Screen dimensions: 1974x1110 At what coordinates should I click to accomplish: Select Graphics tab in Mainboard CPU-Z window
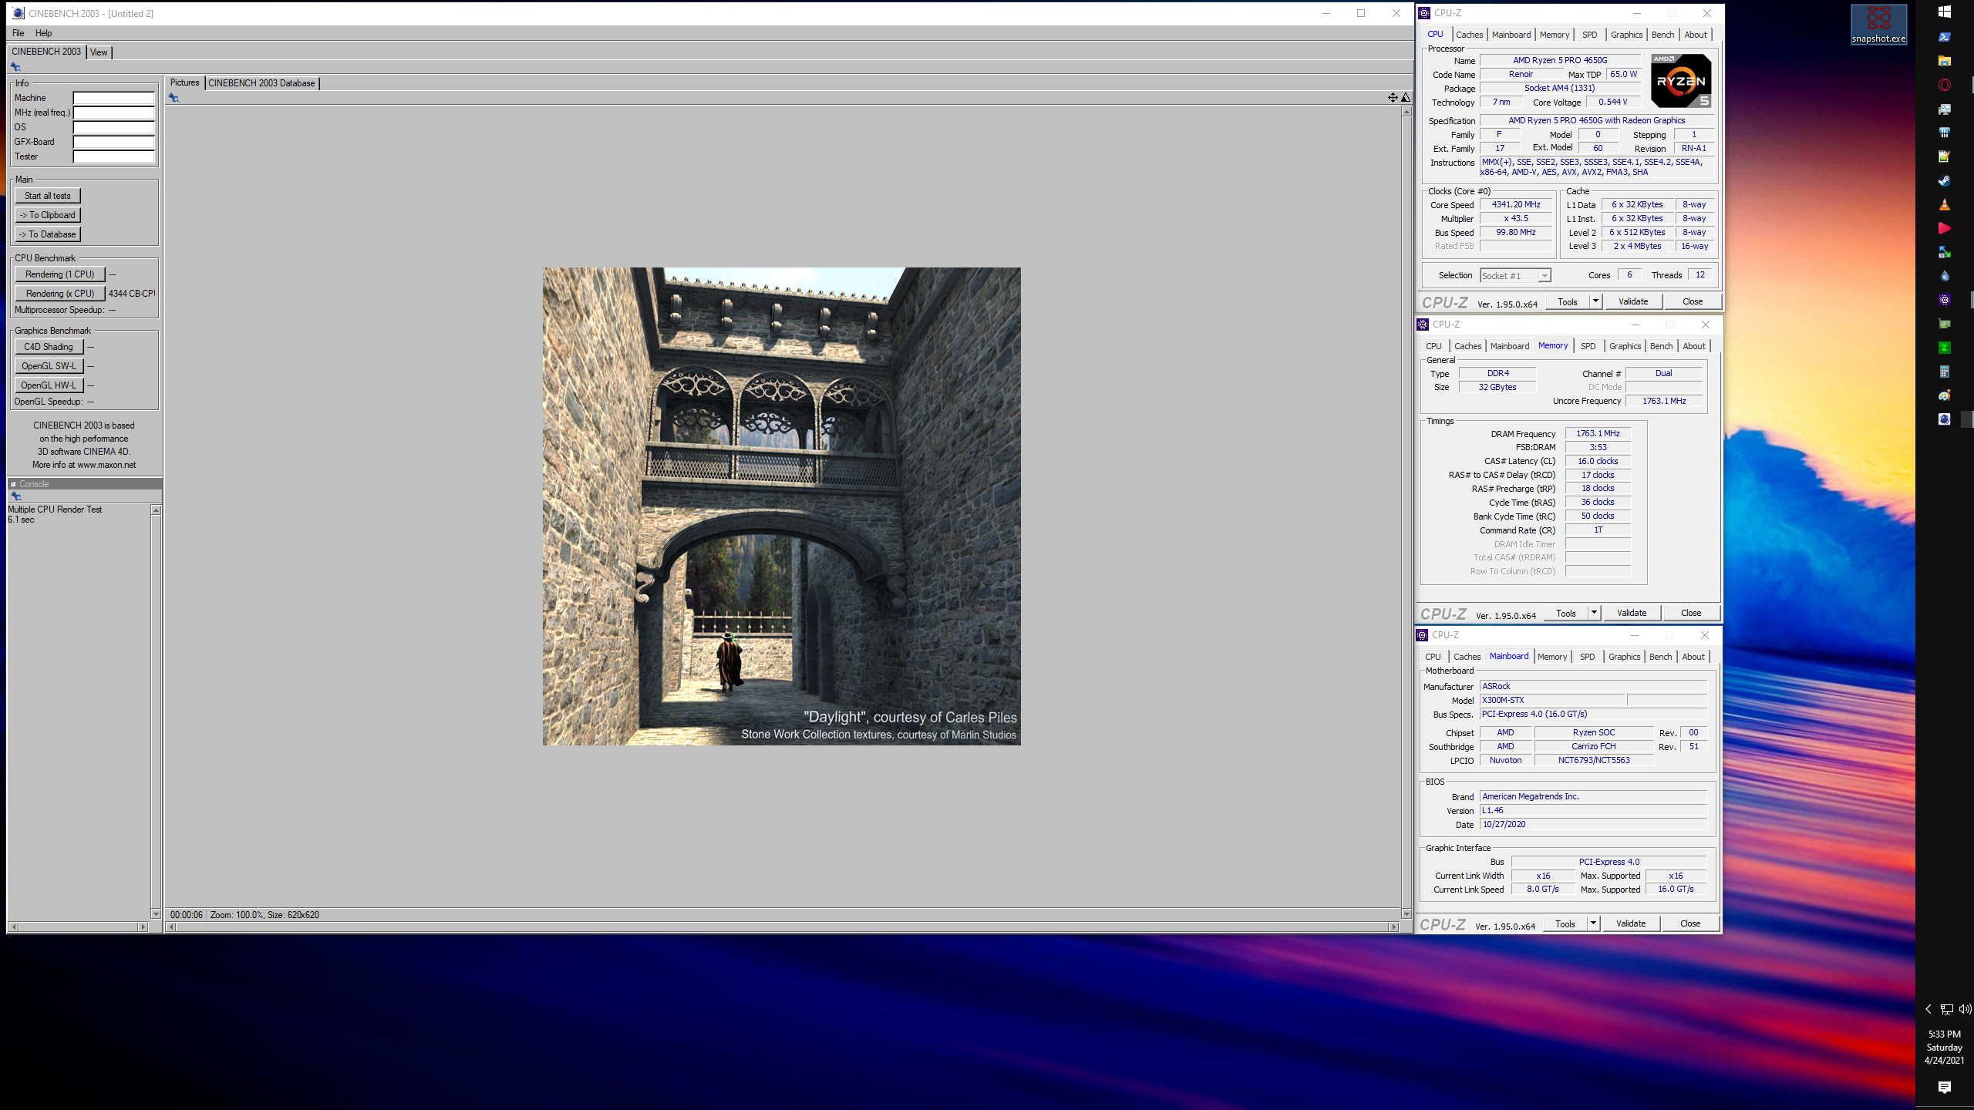pos(1625,657)
